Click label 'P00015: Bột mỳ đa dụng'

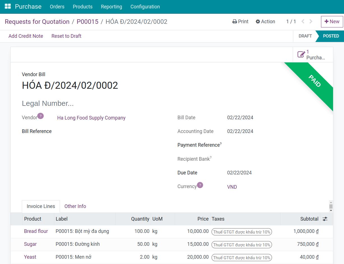[82, 231]
